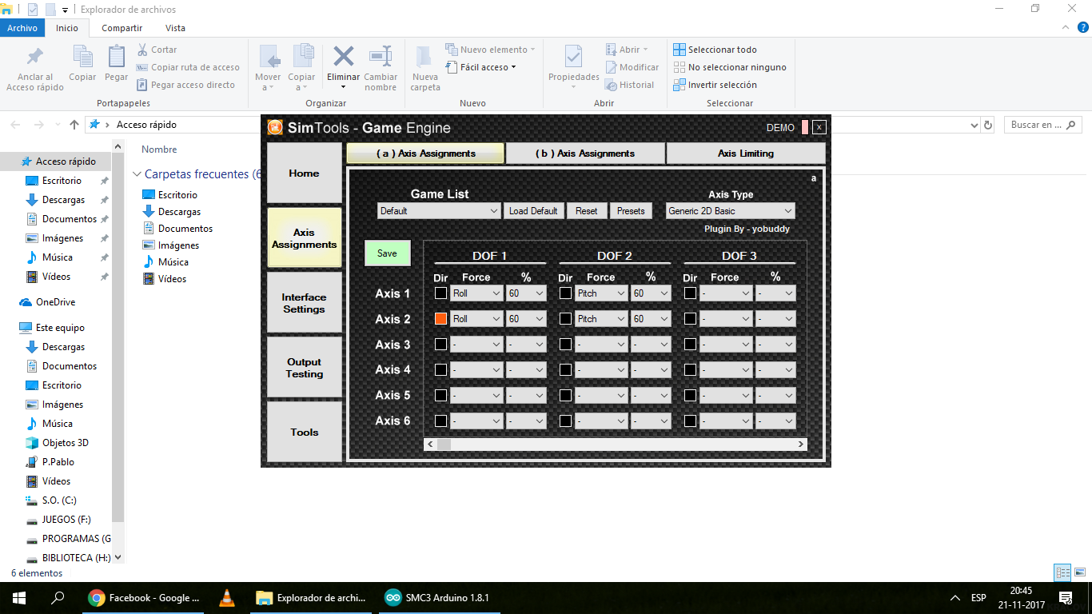Click the Nombre column header
1092x614 pixels.
coord(159,150)
